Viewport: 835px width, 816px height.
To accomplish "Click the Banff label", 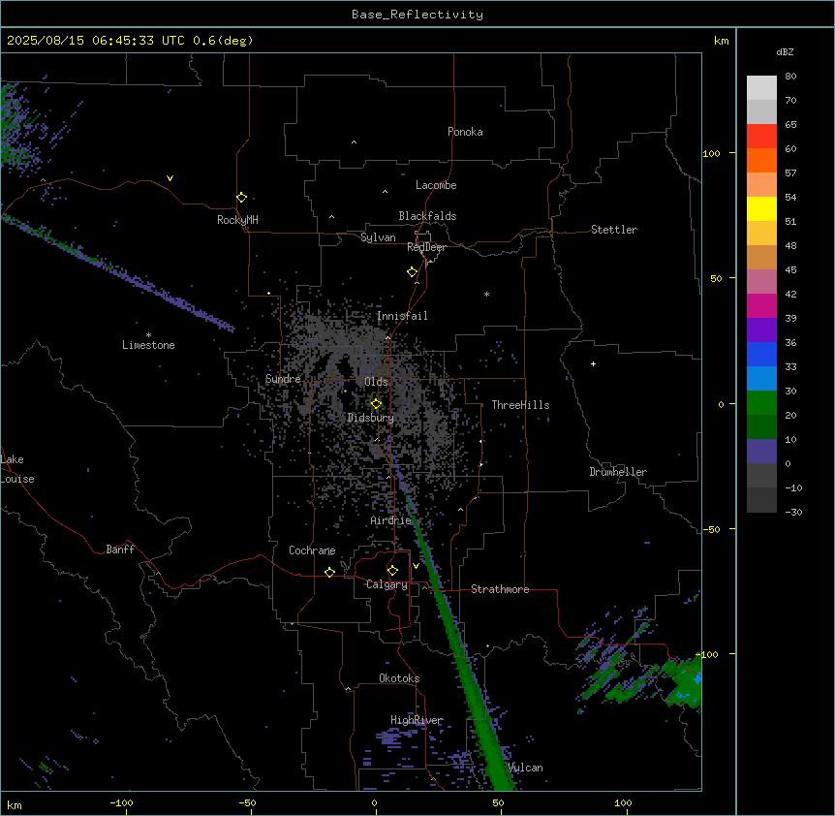I will [120, 549].
